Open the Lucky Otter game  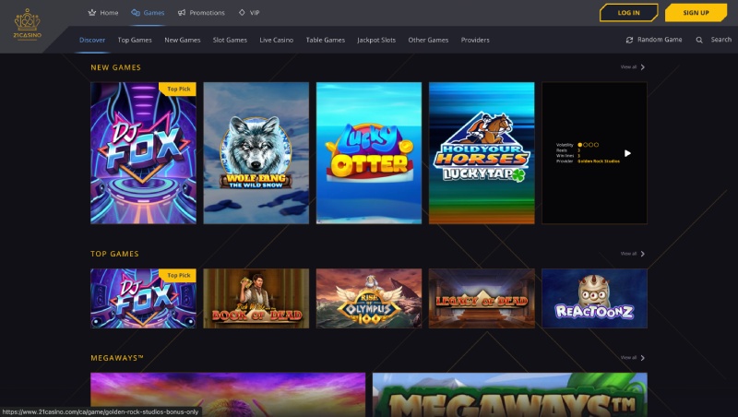(368, 153)
